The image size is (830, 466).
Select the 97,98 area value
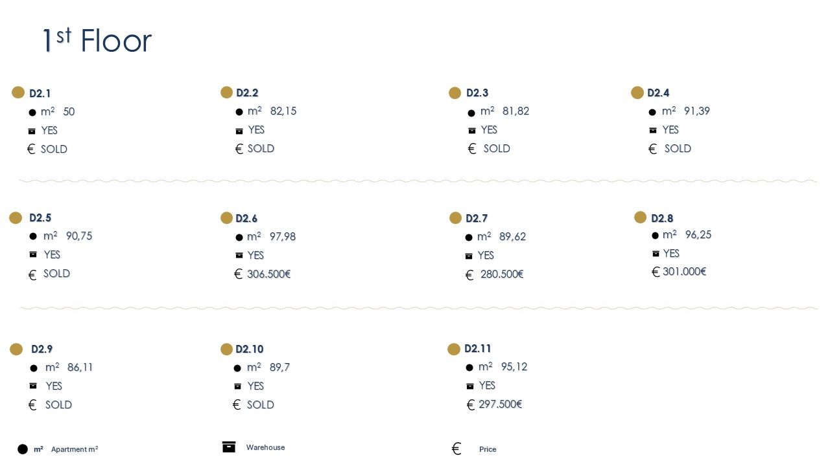[283, 237]
